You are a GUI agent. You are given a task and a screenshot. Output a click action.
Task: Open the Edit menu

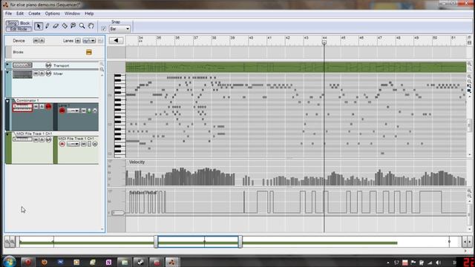pos(20,13)
